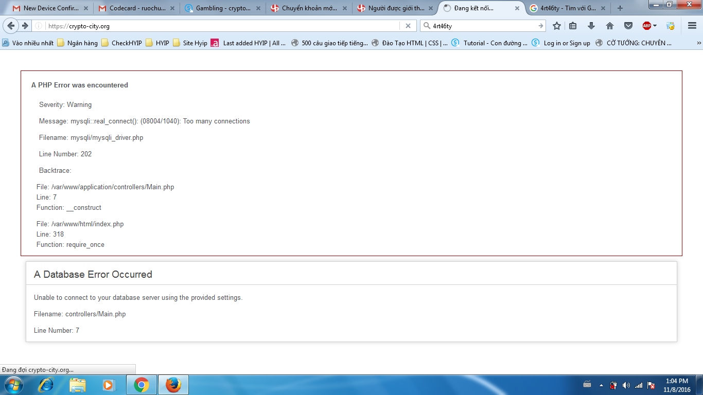Viewport: 703px width, 395px height.
Task: Click the Firefox taskbar button
Action: pyautogui.click(x=173, y=385)
